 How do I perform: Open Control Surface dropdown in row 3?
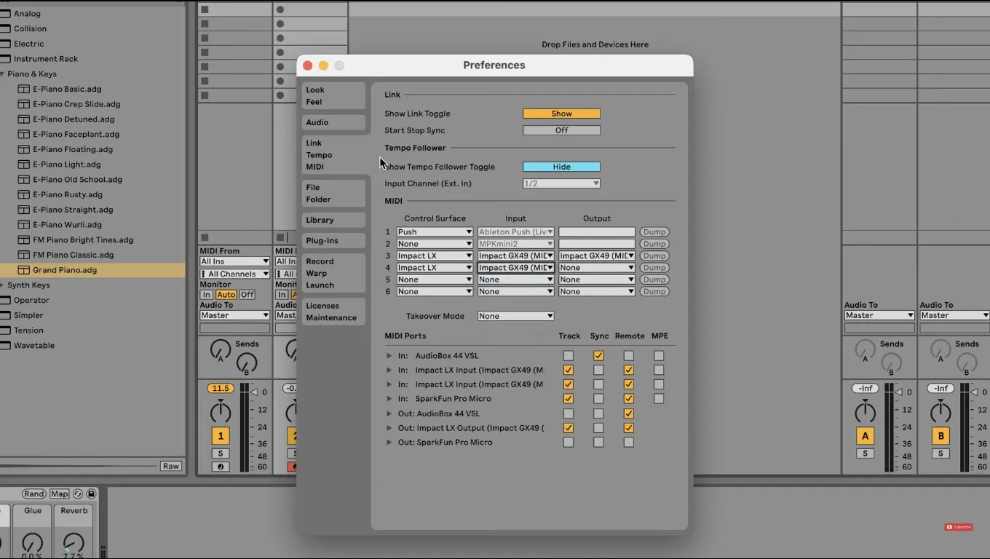(x=435, y=256)
